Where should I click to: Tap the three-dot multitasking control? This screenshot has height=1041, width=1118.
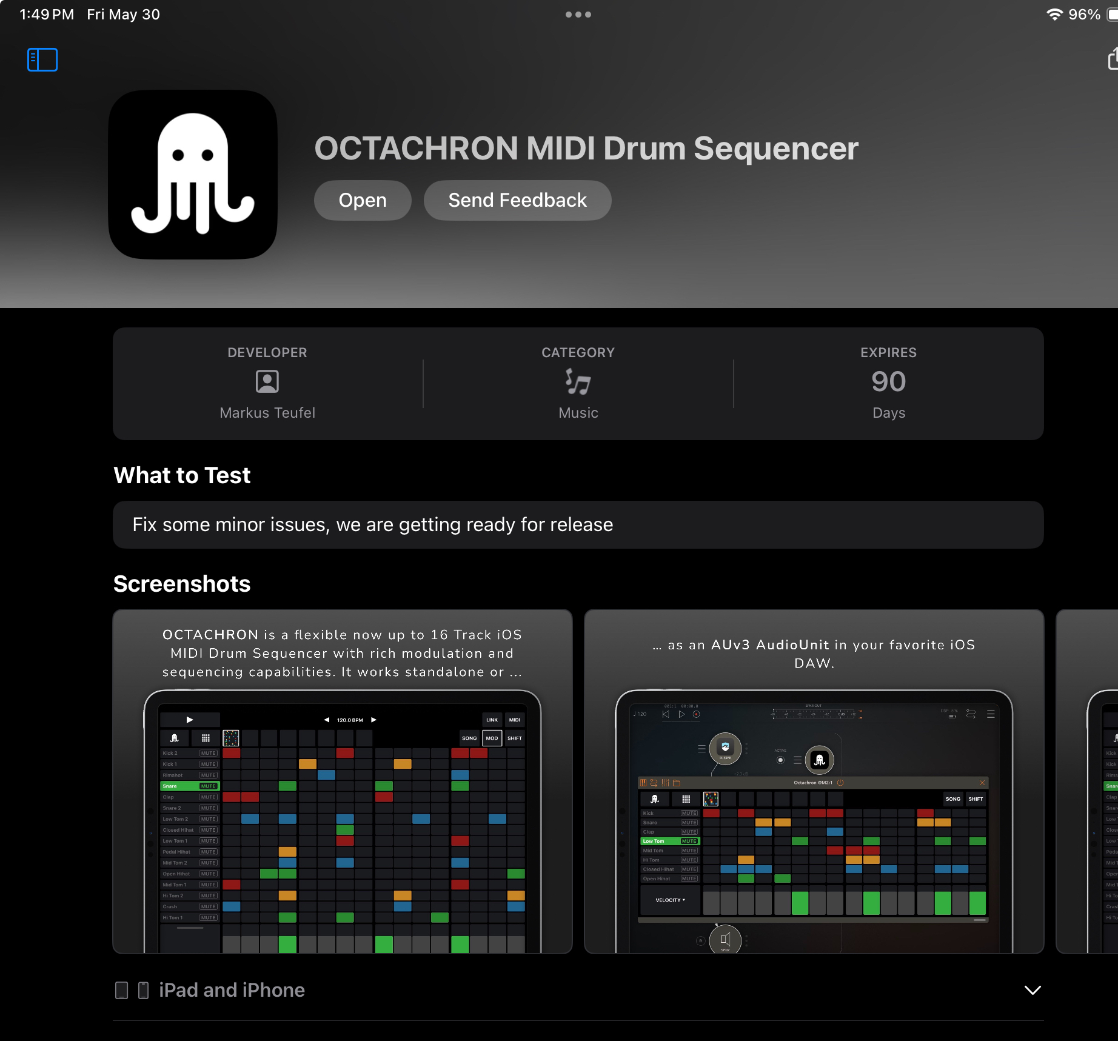click(x=578, y=15)
